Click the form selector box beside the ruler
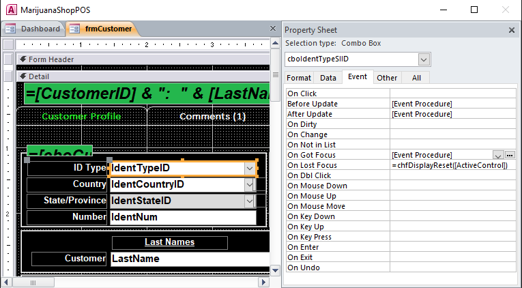 [8, 44]
